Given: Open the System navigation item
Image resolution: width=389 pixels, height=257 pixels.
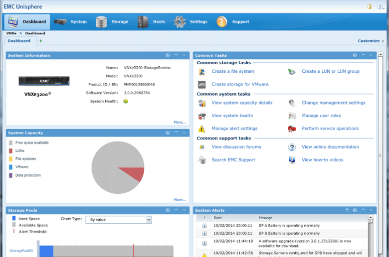Looking at the screenshot, I should [x=70, y=22].
